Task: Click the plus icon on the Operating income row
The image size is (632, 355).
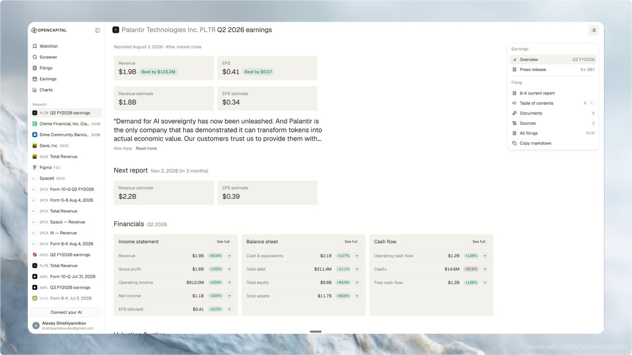Action: coord(229,282)
